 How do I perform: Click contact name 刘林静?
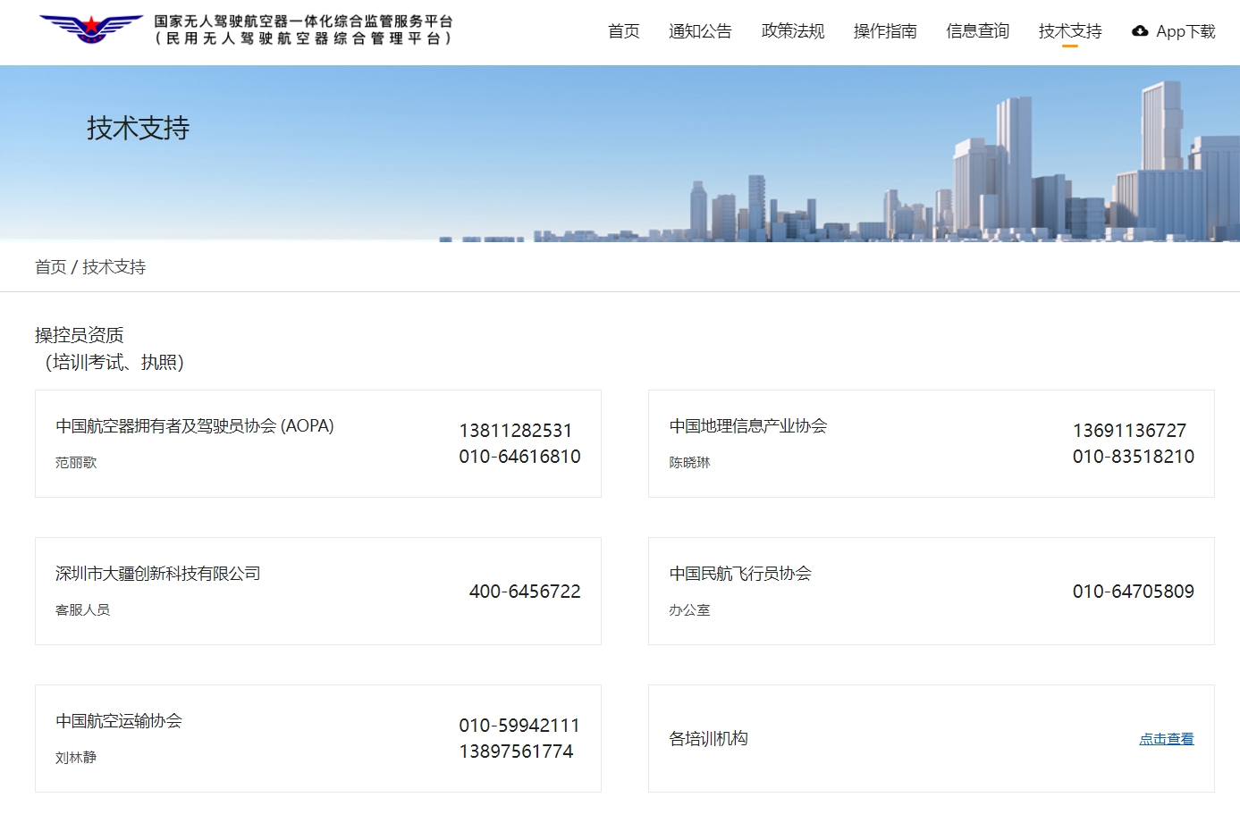click(76, 758)
